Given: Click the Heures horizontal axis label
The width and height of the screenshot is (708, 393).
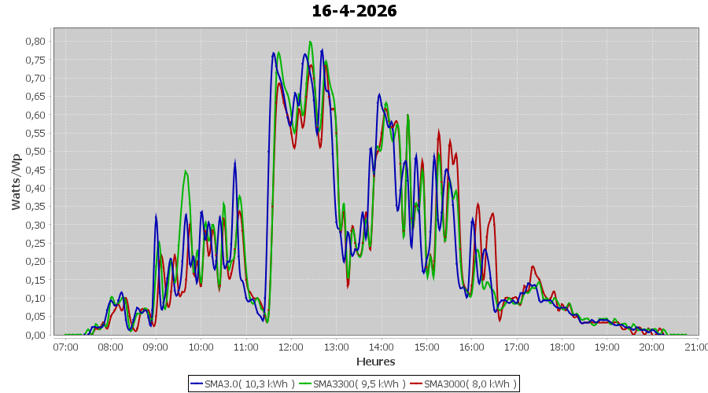Looking at the screenshot, I should pyautogui.click(x=375, y=362).
